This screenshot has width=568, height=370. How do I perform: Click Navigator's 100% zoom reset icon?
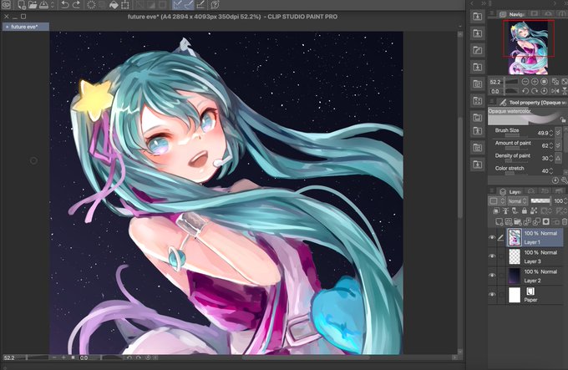coord(544,82)
